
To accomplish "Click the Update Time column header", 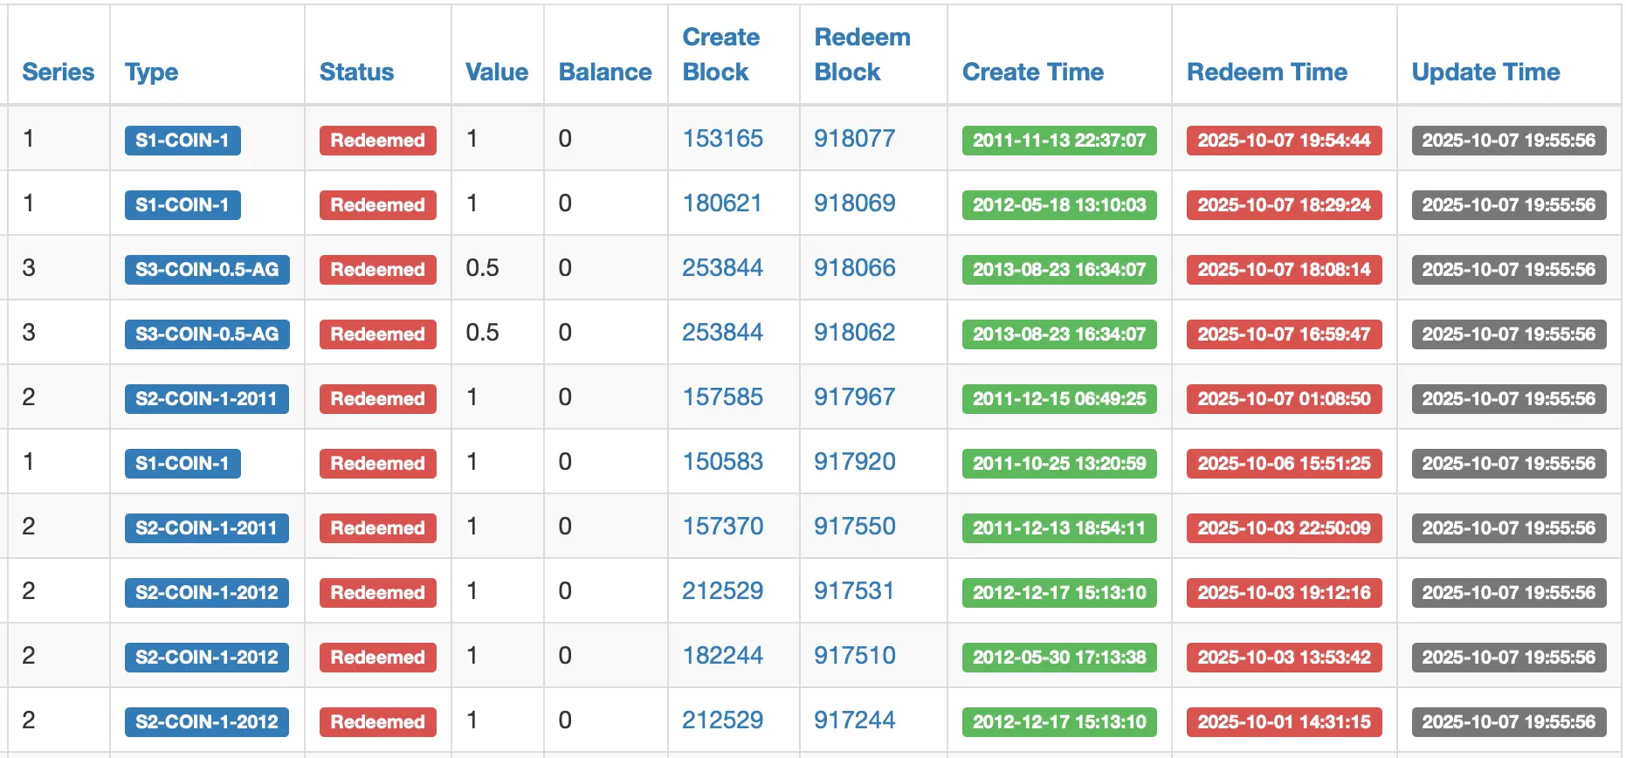I will coord(1485,72).
